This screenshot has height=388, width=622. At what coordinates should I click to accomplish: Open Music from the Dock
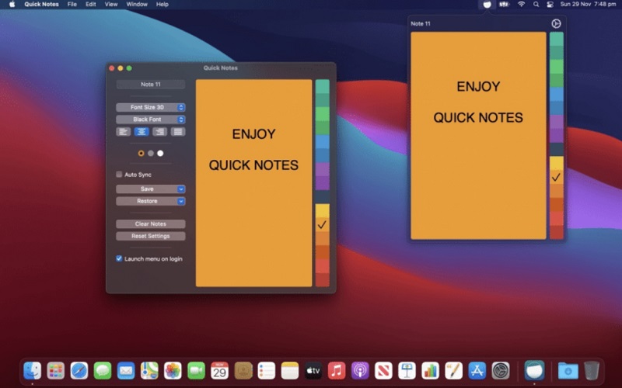click(337, 371)
